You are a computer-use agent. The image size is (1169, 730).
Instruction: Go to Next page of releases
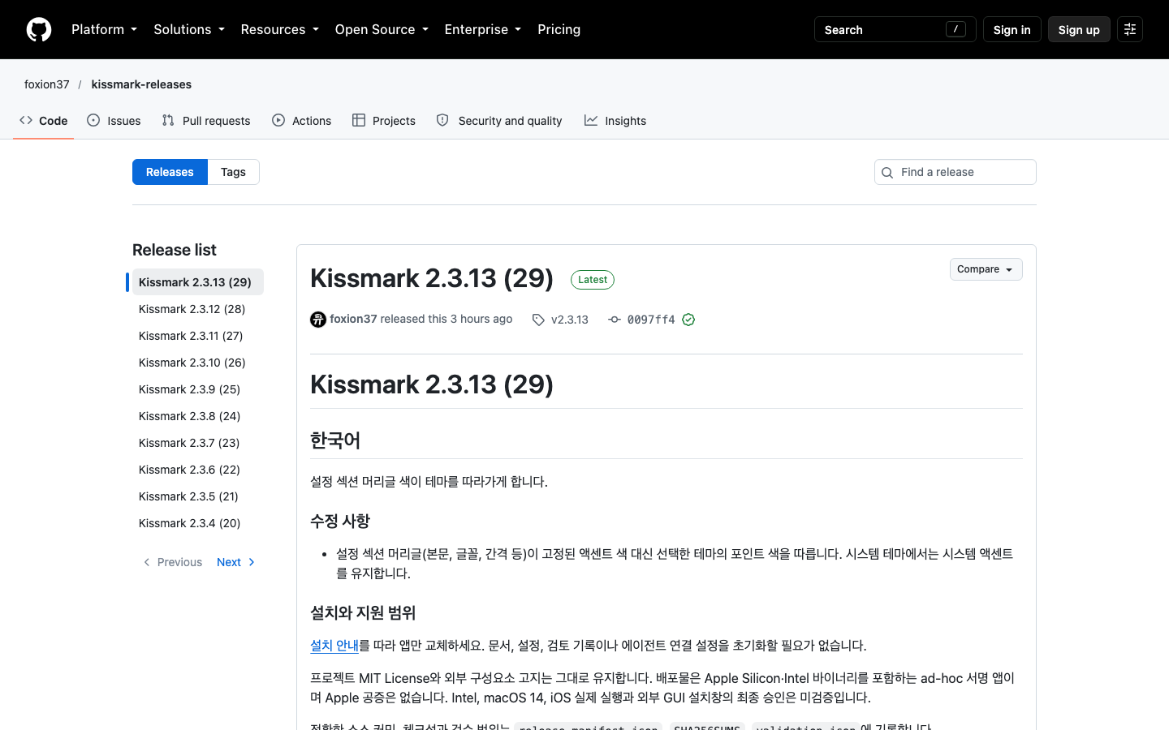coord(236,562)
